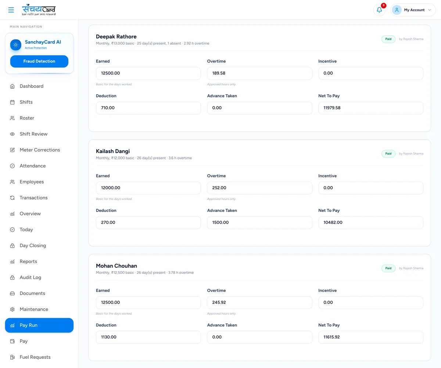
Task: Click Deepak Rathore's Overtime field
Action: point(259,73)
